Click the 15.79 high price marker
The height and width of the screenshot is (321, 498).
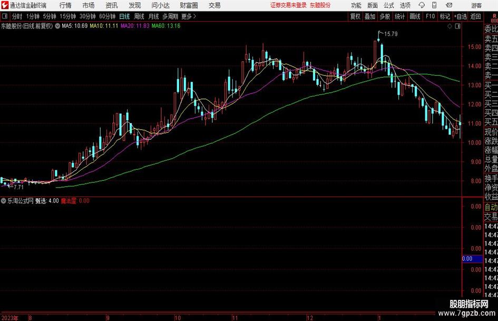pyautogui.click(x=390, y=34)
